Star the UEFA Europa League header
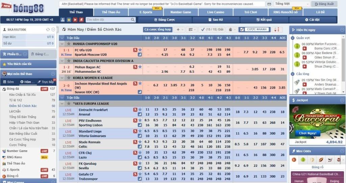The image size is (346, 183). [69, 103]
